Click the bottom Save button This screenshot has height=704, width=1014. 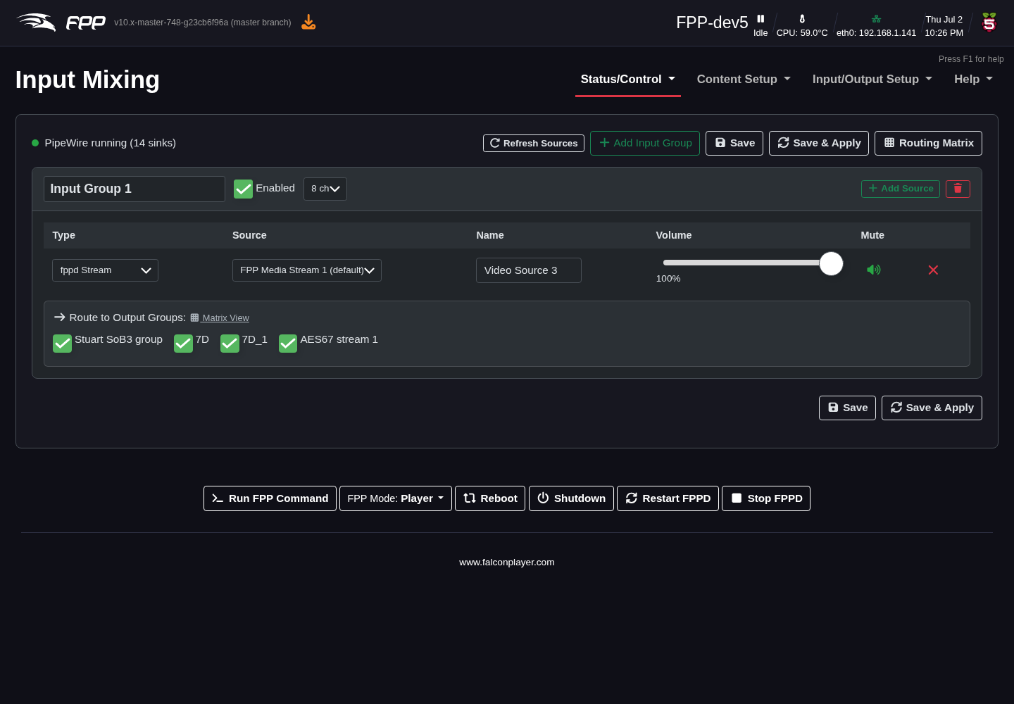847,408
